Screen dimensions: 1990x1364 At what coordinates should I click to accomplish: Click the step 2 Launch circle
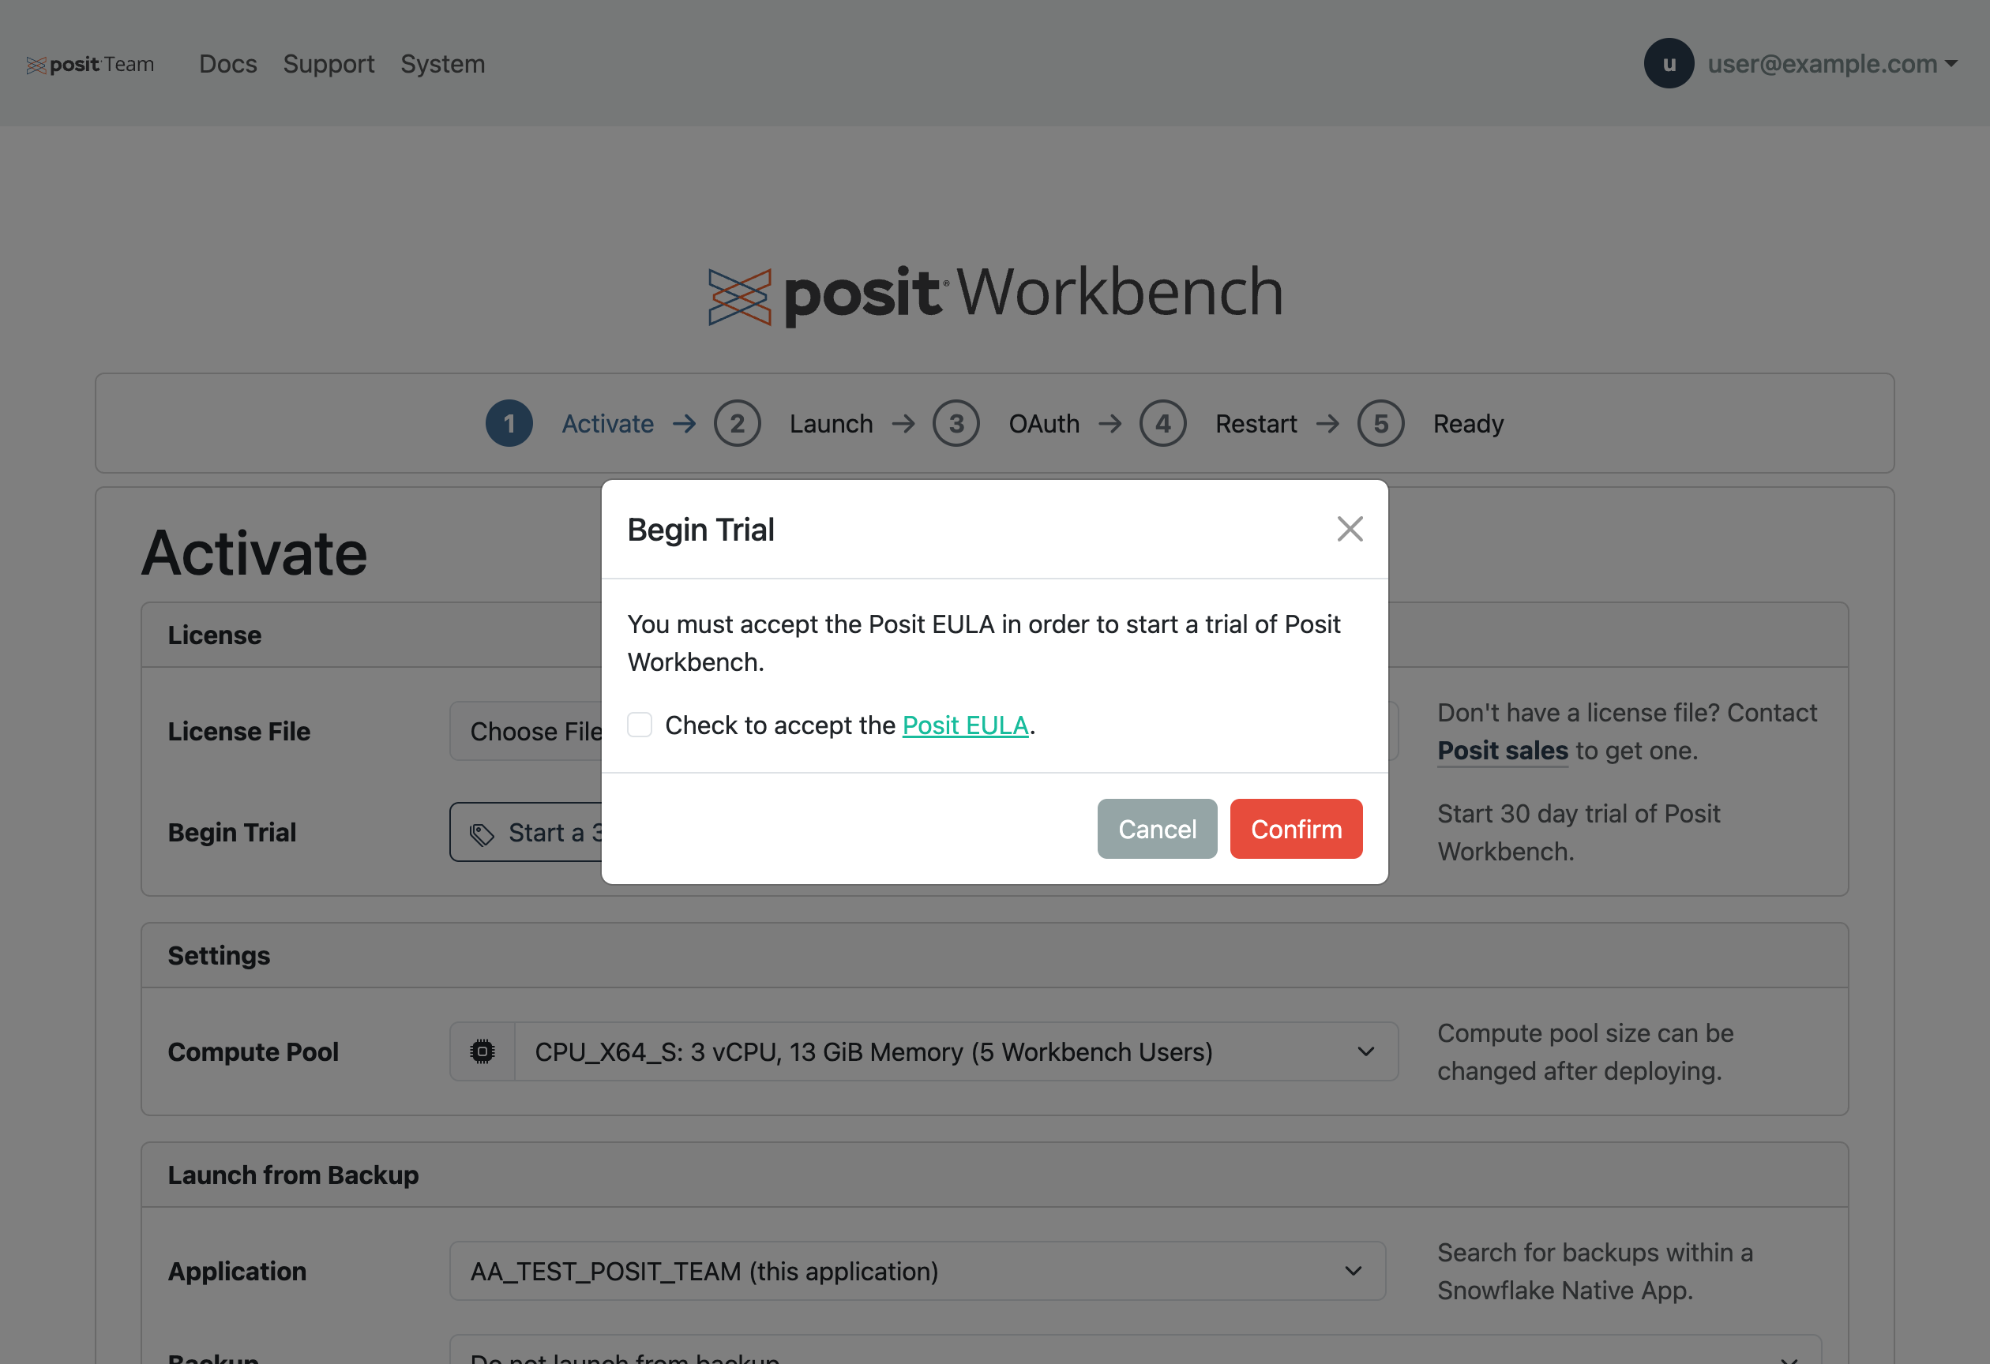coord(737,424)
